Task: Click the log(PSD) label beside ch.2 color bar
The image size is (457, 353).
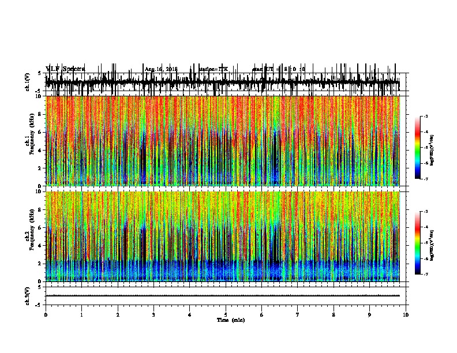Action: click(x=432, y=246)
